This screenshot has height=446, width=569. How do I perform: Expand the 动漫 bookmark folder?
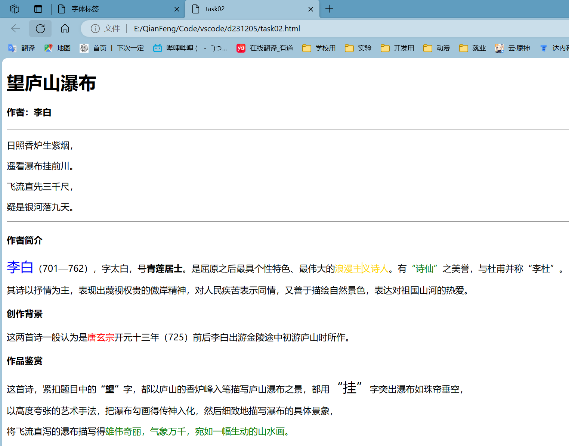pyautogui.click(x=437, y=48)
